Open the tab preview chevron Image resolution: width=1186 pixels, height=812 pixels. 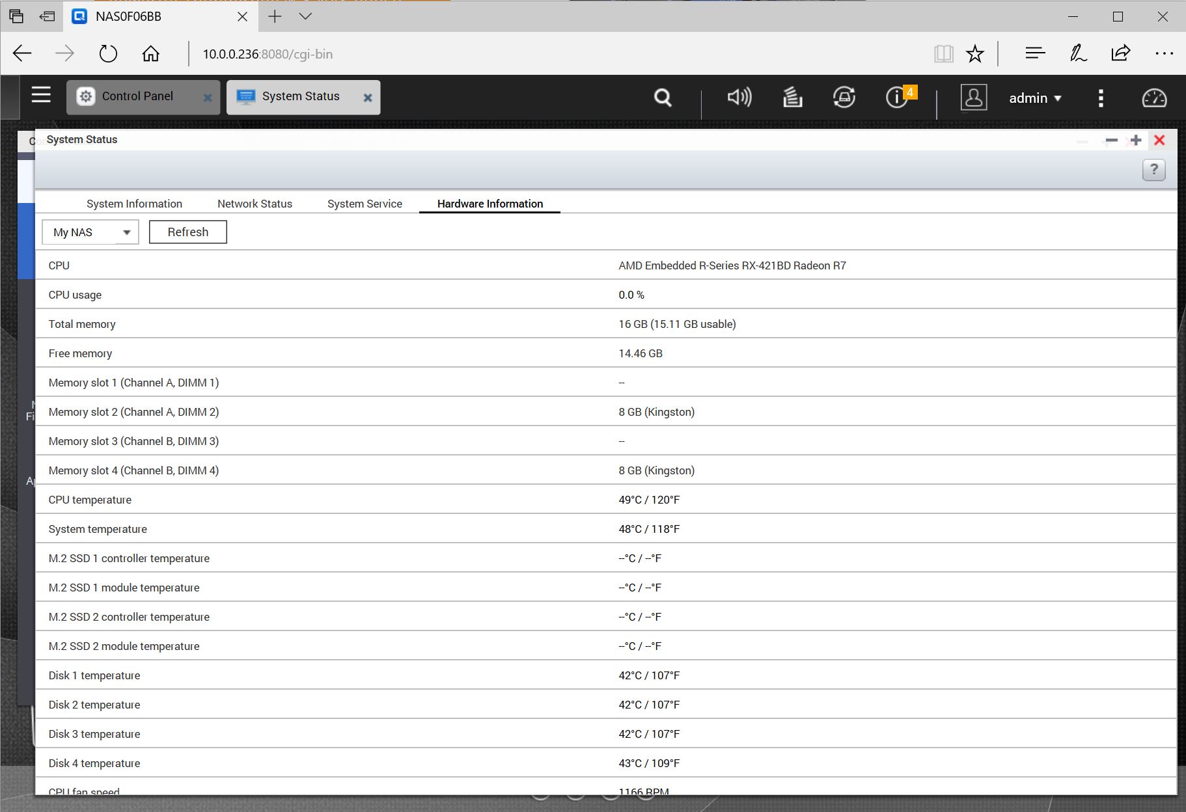(305, 16)
